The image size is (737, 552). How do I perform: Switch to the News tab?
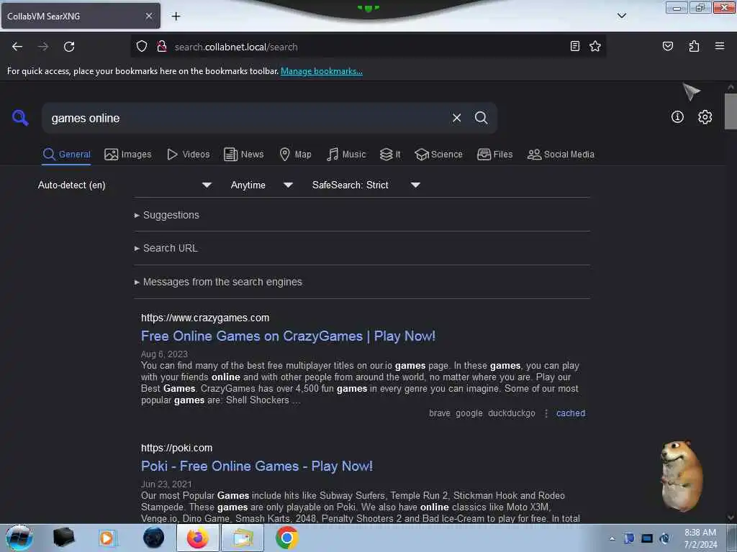tap(243, 155)
